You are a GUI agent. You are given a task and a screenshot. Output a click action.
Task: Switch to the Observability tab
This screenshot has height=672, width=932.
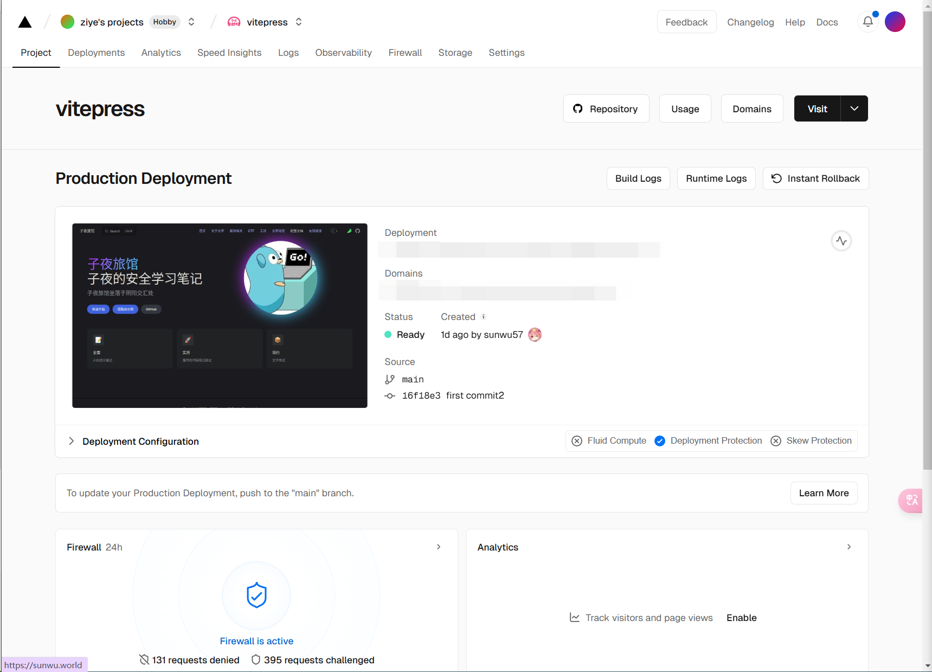[343, 53]
